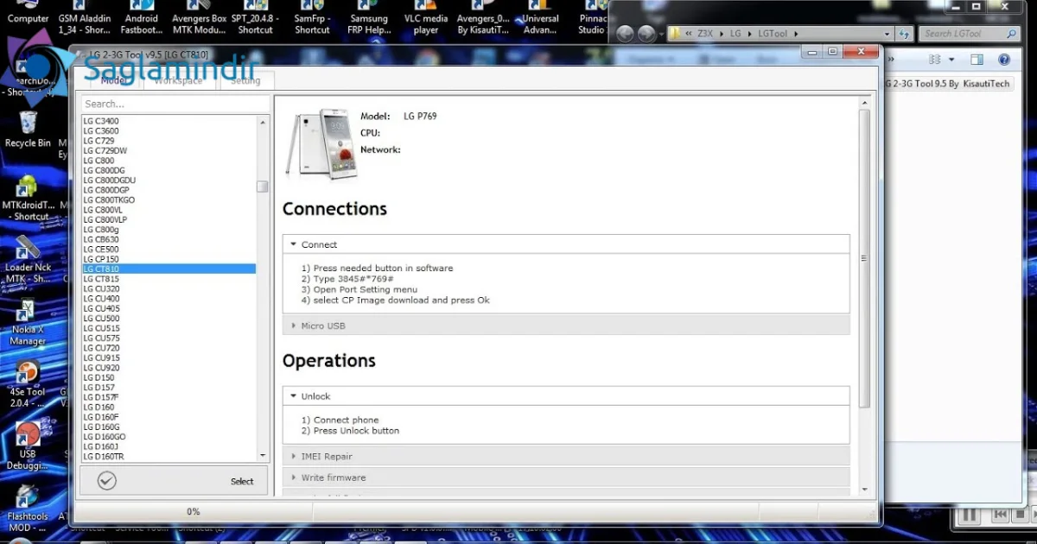This screenshot has width=1037, height=544.
Task: Expand the Micro USB section
Action: coord(566,326)
